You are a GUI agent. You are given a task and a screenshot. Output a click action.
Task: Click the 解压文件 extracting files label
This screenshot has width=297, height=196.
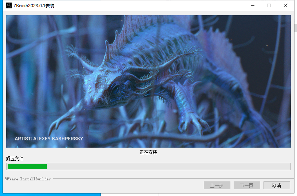pyautogui.click(x=15, y=159)
